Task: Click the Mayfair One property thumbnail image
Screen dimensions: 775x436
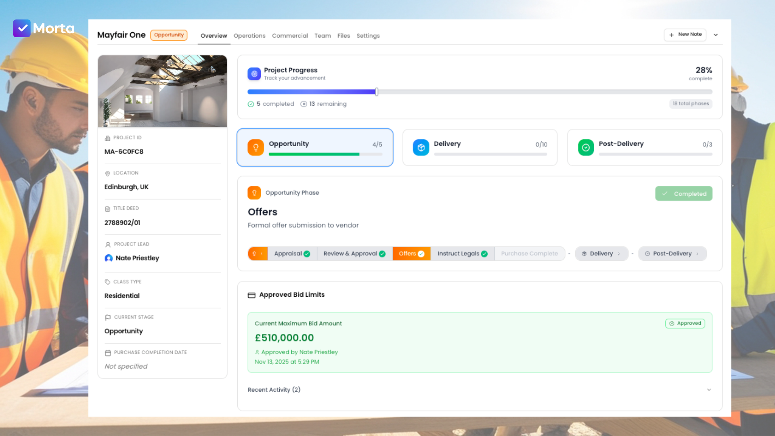Action: 162,91
